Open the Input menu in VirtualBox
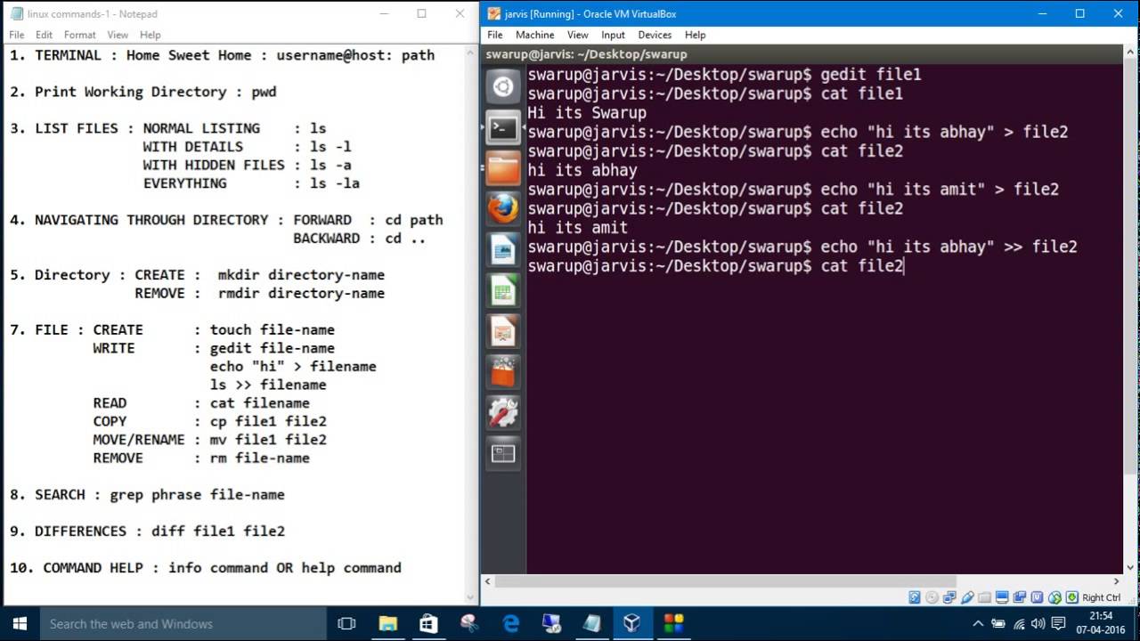Screen dimensions: 1140x641 coord(613,35)
